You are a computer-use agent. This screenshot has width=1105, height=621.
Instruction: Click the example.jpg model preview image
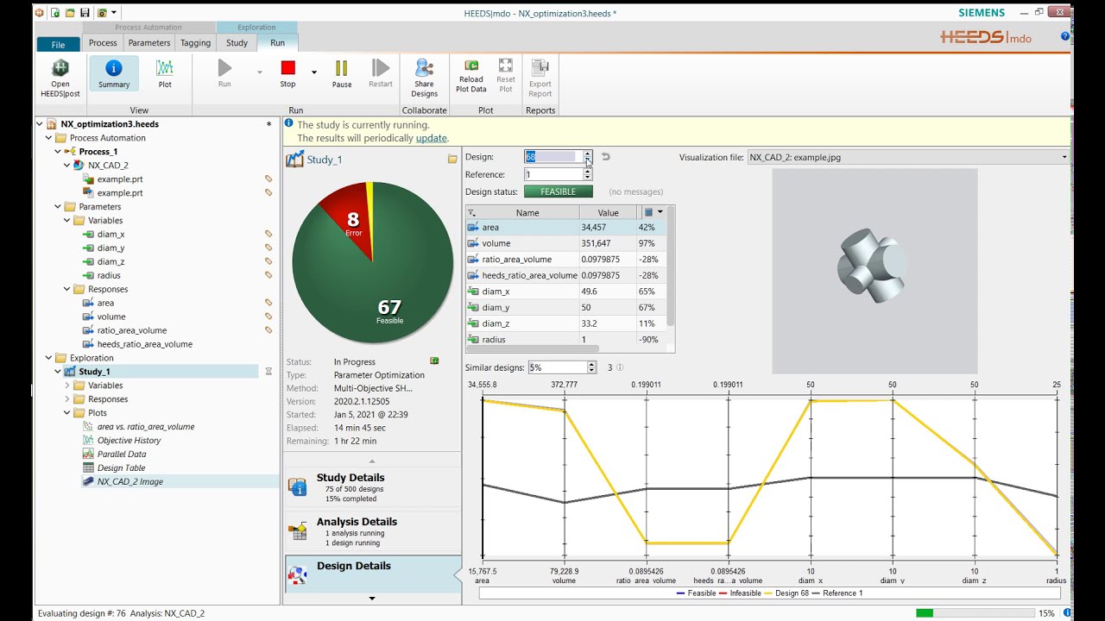pyautogui.click(x=874, y=271)
